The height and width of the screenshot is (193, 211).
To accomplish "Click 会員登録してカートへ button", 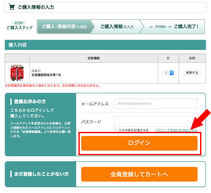I will pos(139,174).
